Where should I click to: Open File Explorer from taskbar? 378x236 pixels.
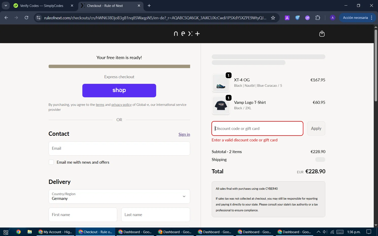pyautogui.click(x=30, y=232)
